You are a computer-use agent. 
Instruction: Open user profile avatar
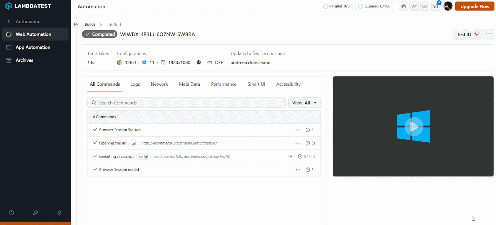pyautogui.click(x=448, y=6)
